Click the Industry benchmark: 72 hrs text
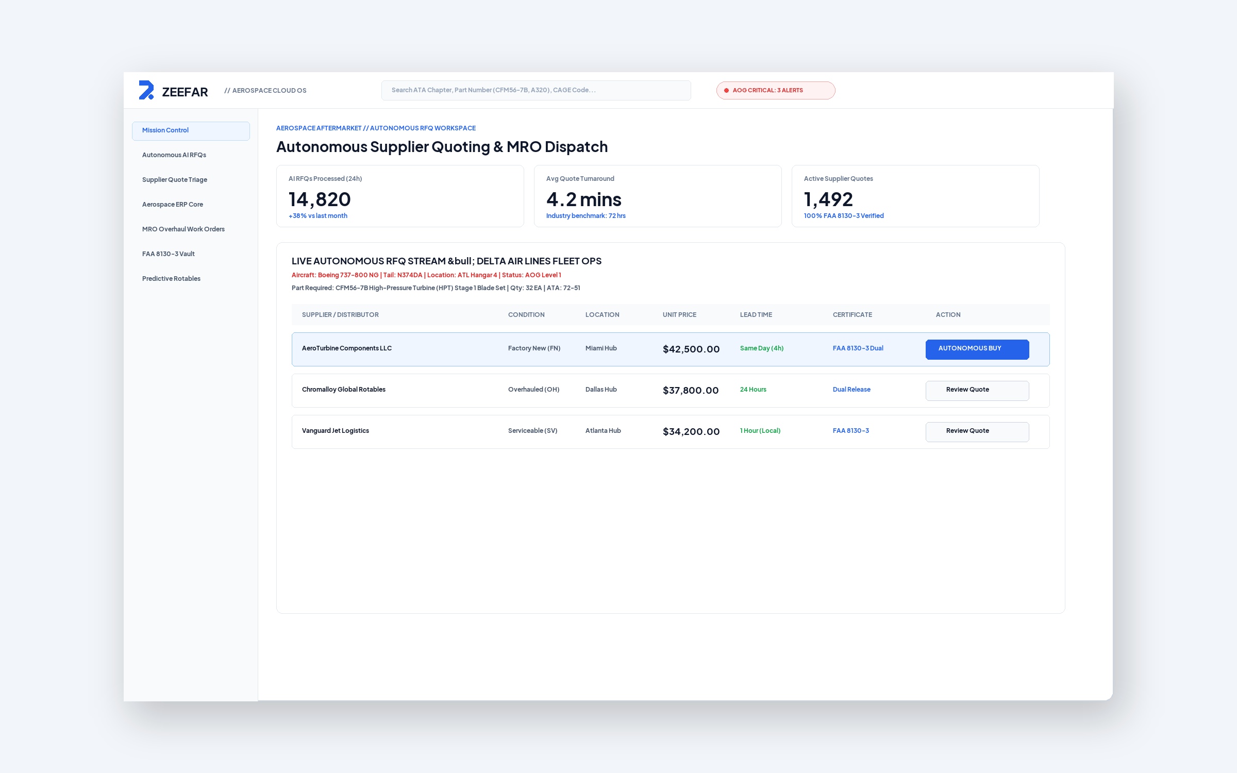The image size is (1237, 773). 586,216
